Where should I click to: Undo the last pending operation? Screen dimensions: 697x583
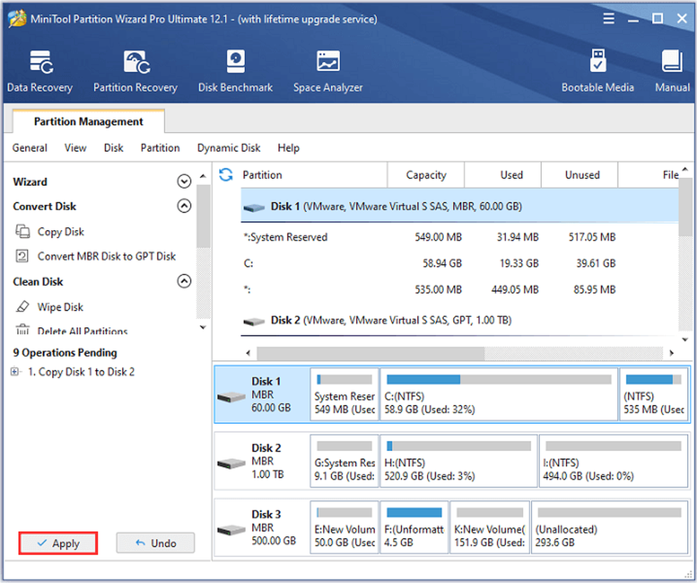tap(156, 543)
